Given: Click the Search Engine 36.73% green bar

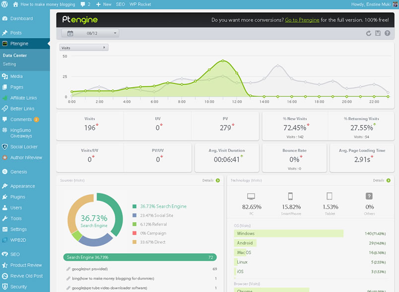Looking at the screenshot, I should pyautogui.click(x=140, y=257).
